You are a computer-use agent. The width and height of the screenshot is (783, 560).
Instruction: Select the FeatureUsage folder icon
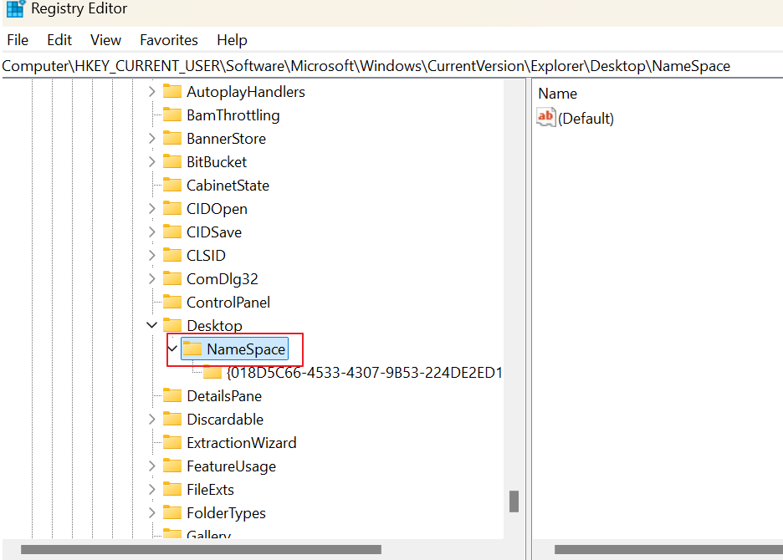[172, 466]
